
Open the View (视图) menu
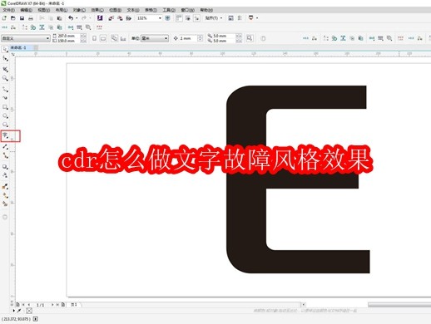tap(44, 10)
